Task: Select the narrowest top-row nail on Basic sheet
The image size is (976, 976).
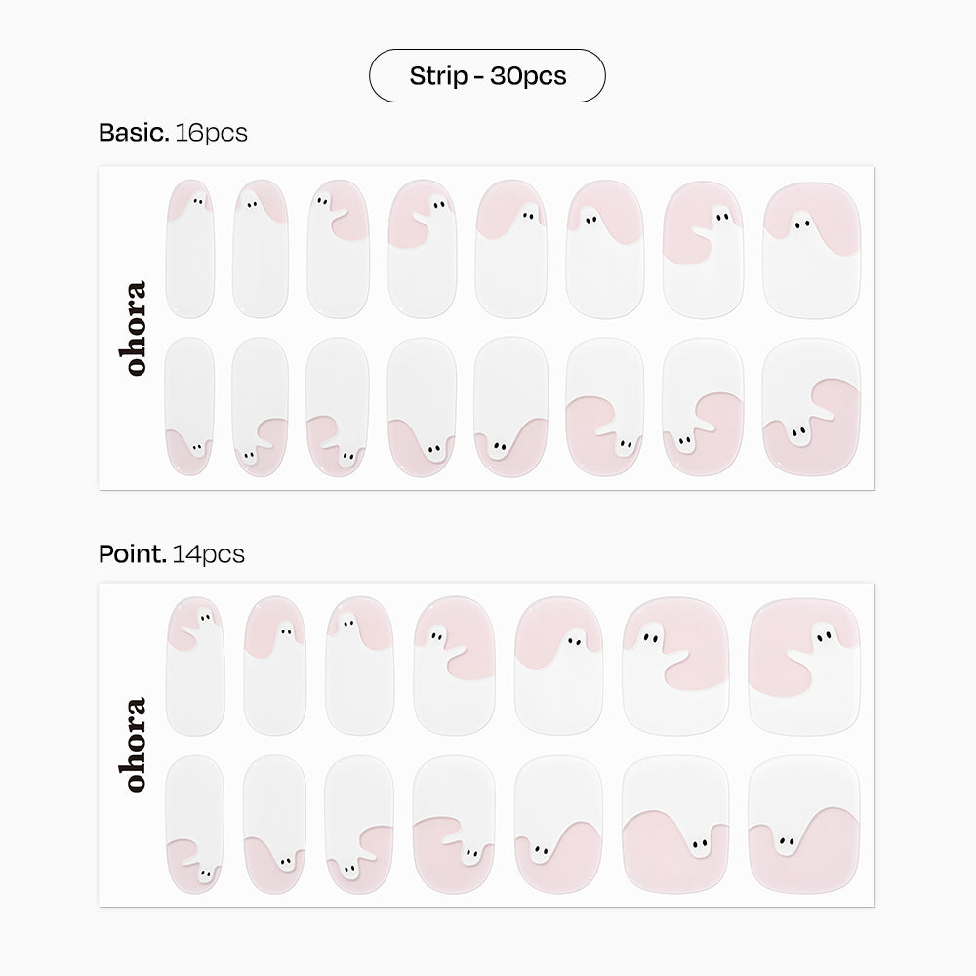Action: pos(190,248)
